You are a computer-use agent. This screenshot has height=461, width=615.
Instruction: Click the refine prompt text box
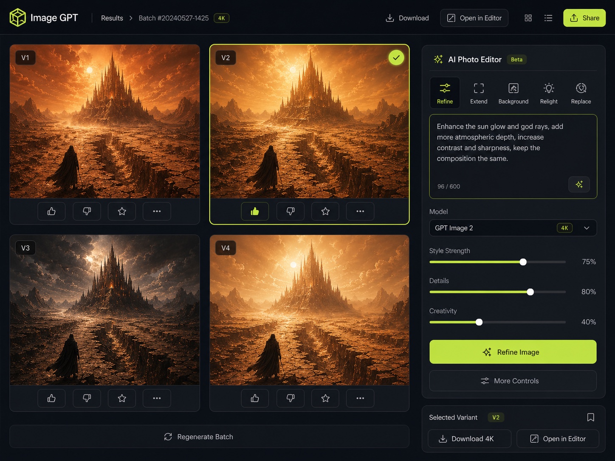tap(513, 156)
